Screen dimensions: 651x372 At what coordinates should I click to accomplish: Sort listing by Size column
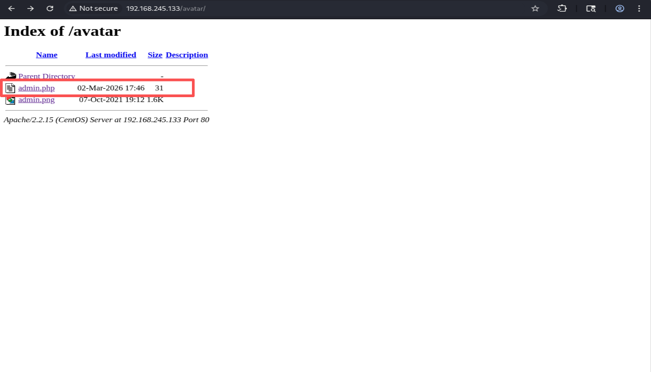coord(155,55)
